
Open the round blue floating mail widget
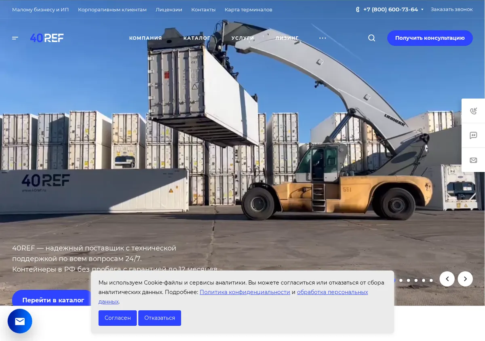pyautogui.click(x=20, y=321)
